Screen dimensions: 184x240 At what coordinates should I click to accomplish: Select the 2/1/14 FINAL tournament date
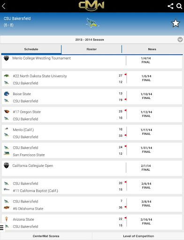point(146,168)
